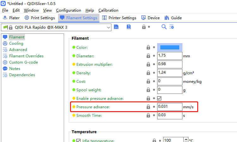Toggle Enable pressure advance checkbox
Viewport: 237px width, 142px height.
[159, 99]
